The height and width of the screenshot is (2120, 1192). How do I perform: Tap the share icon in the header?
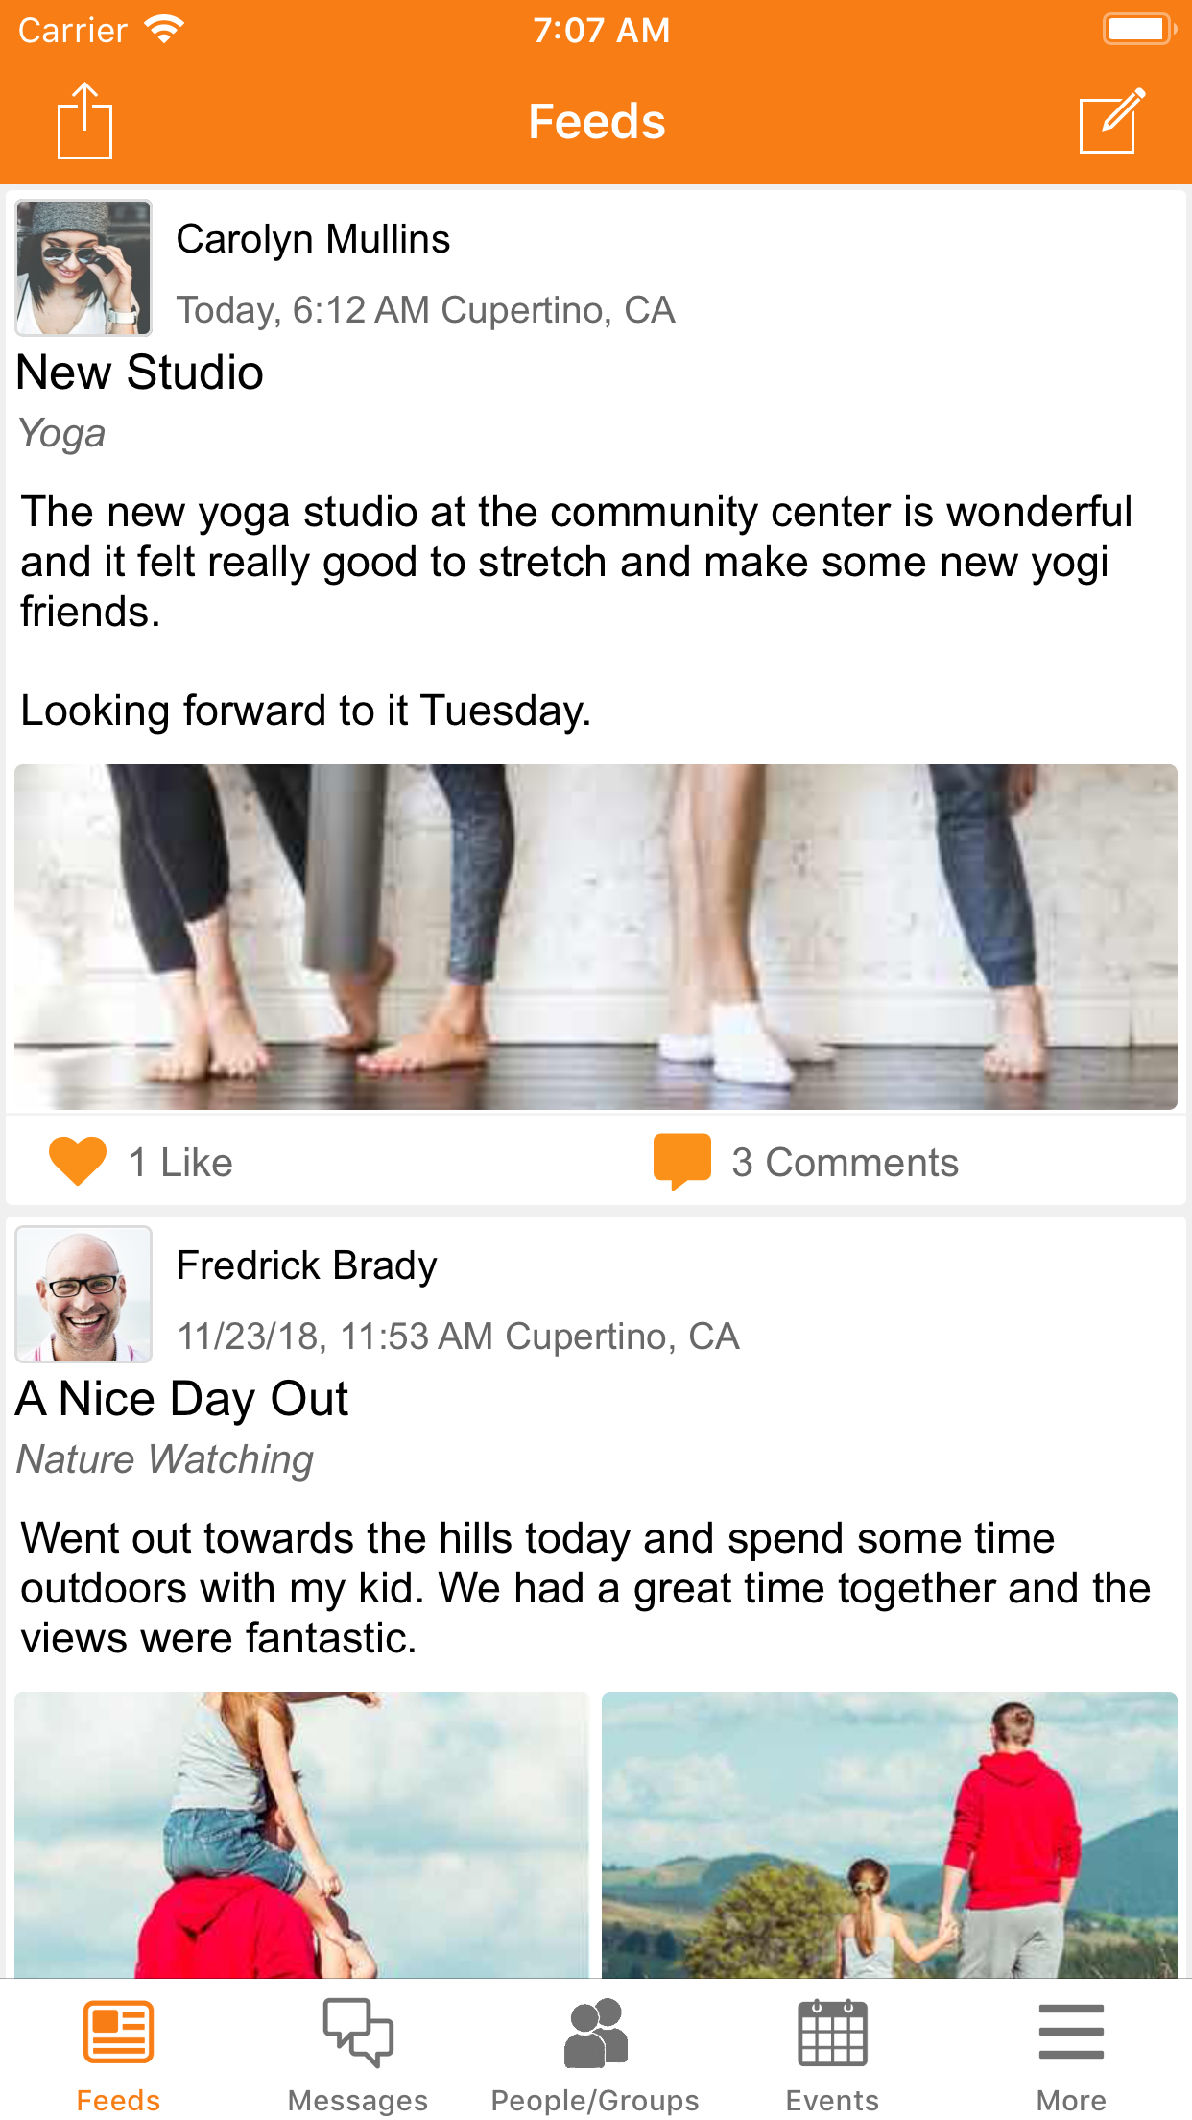pos(84,121)
